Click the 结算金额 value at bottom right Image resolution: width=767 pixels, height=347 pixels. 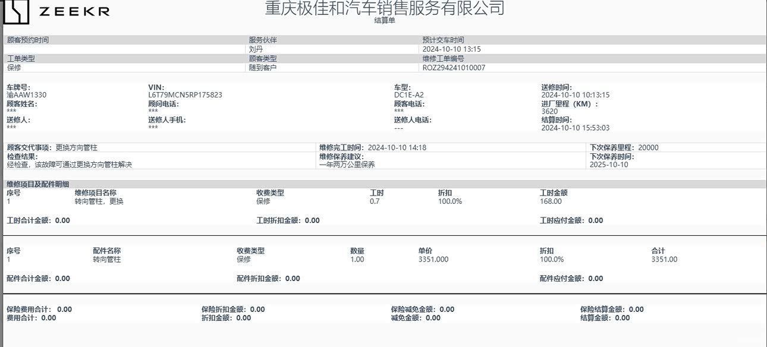pos(622,318)
